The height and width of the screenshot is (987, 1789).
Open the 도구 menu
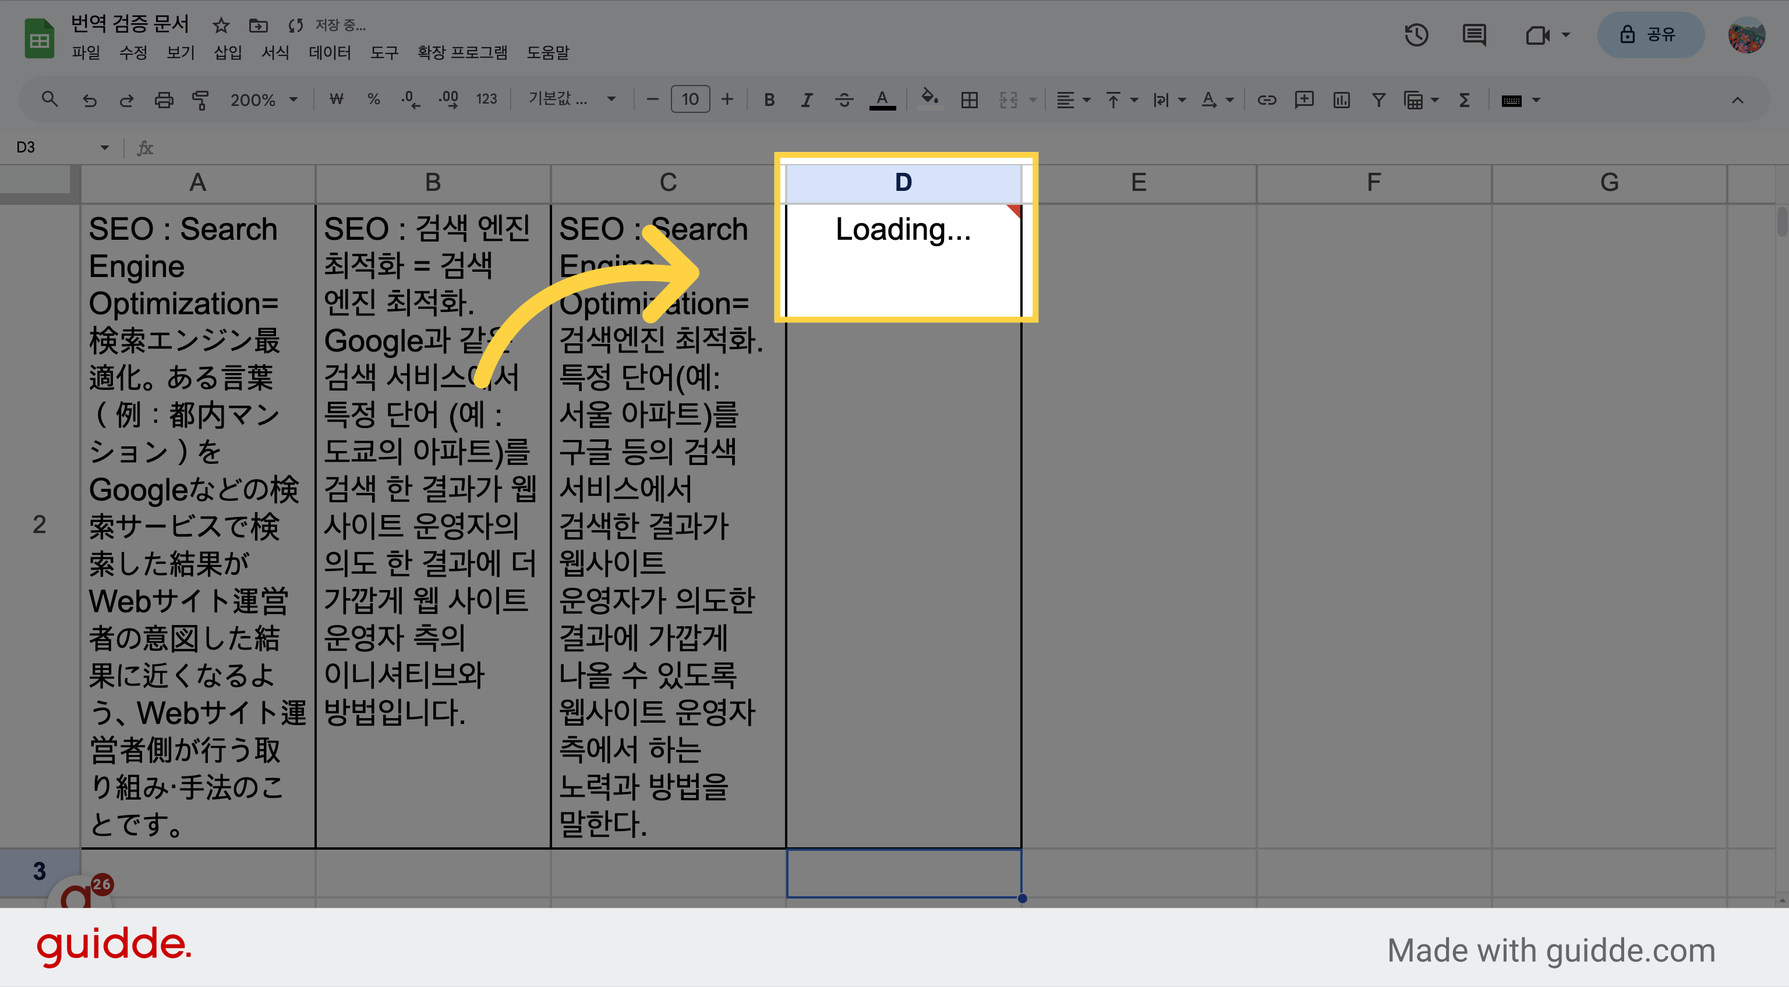click(384, 53)
